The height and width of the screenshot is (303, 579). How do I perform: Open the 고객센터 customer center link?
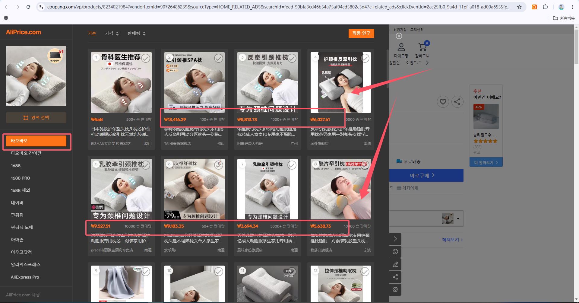click(417, 30)
